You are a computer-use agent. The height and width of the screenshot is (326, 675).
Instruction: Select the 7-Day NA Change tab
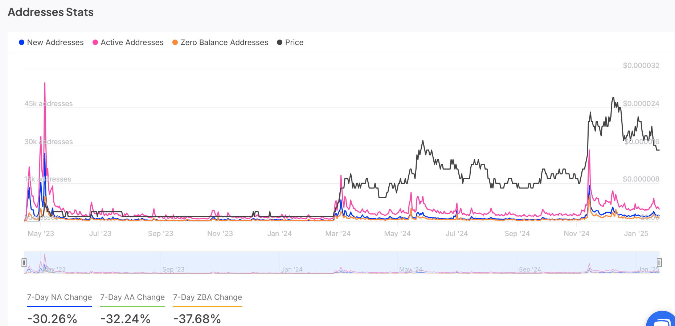click(x=60, y=297)
